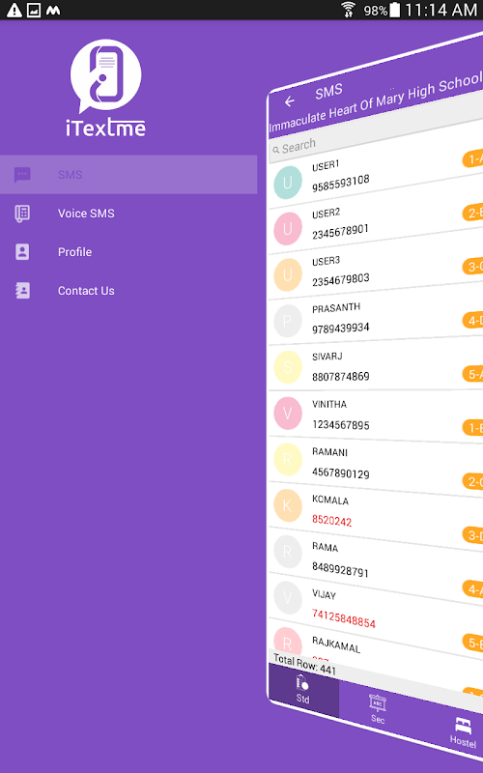Open the warning notification icon in status bar
The image size is (483, 773).
click(14, 10)
